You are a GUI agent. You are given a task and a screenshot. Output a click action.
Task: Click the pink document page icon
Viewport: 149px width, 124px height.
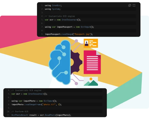[x=92, y=62]
